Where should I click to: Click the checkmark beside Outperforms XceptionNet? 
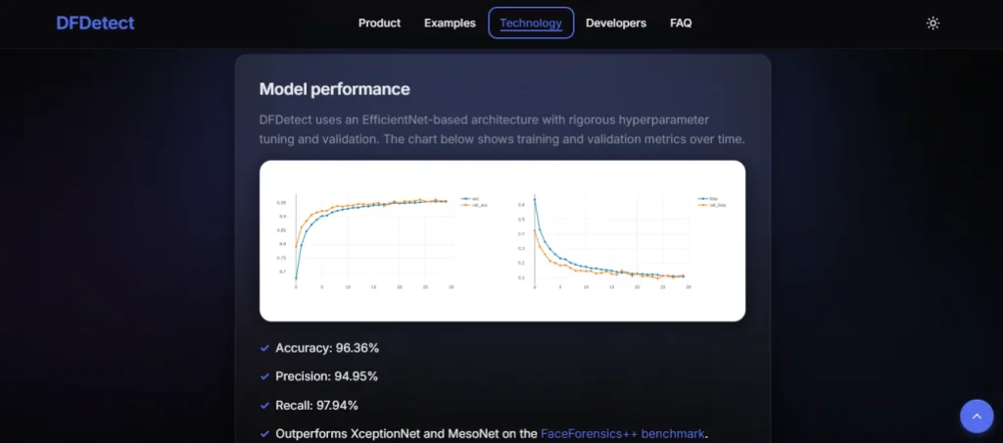click(264, 433)
